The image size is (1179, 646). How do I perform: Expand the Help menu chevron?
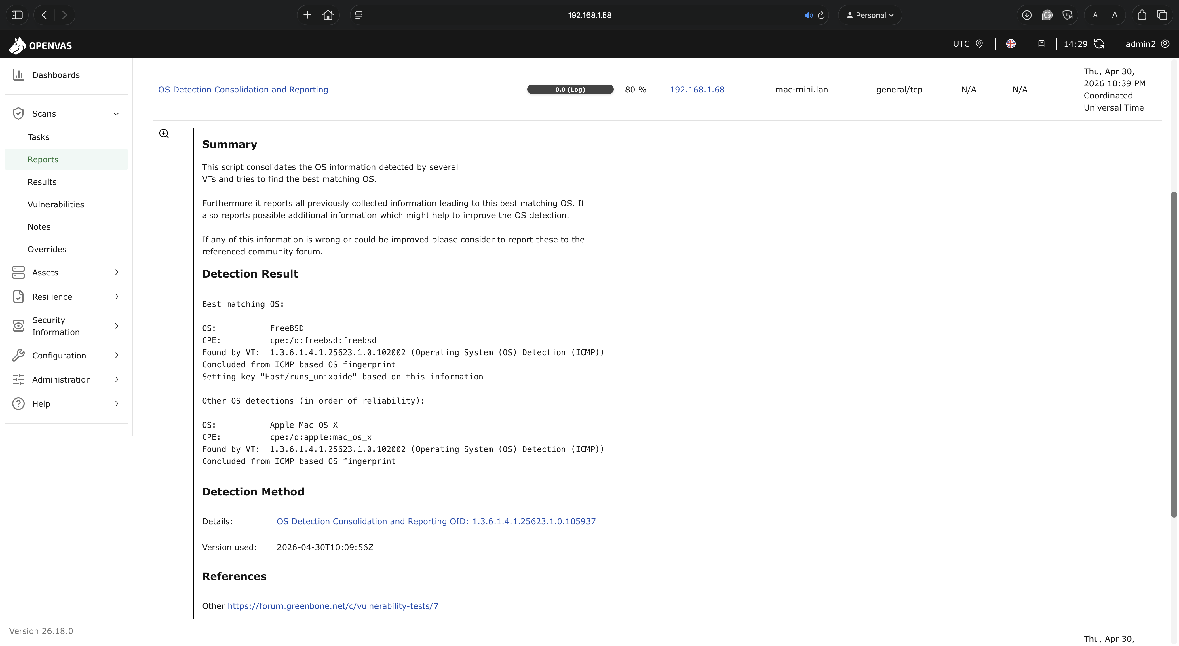tap(116, 404)
